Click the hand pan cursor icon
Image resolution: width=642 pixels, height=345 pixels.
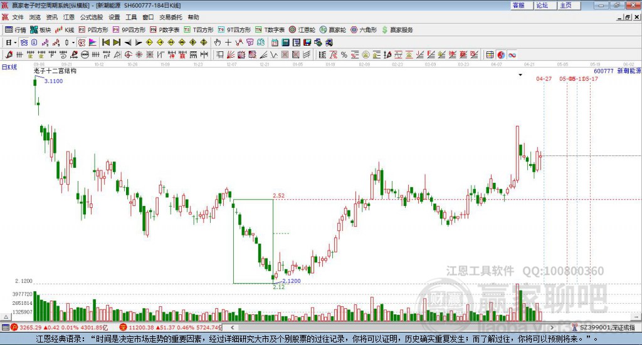pos(218,43)
